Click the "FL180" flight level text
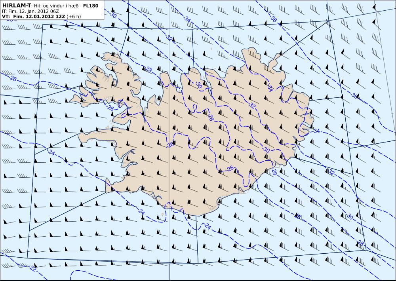This screenshot has width=396, height=281. [x=90, y=6]
